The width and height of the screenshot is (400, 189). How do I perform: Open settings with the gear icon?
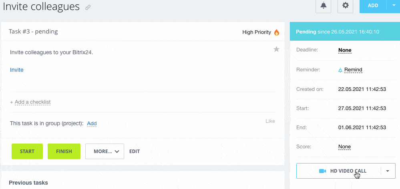pyautogui.click(x=345, y=6)
